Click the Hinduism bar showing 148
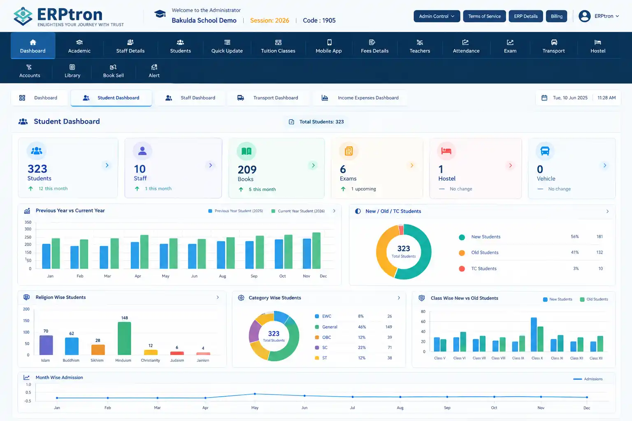 124,338
